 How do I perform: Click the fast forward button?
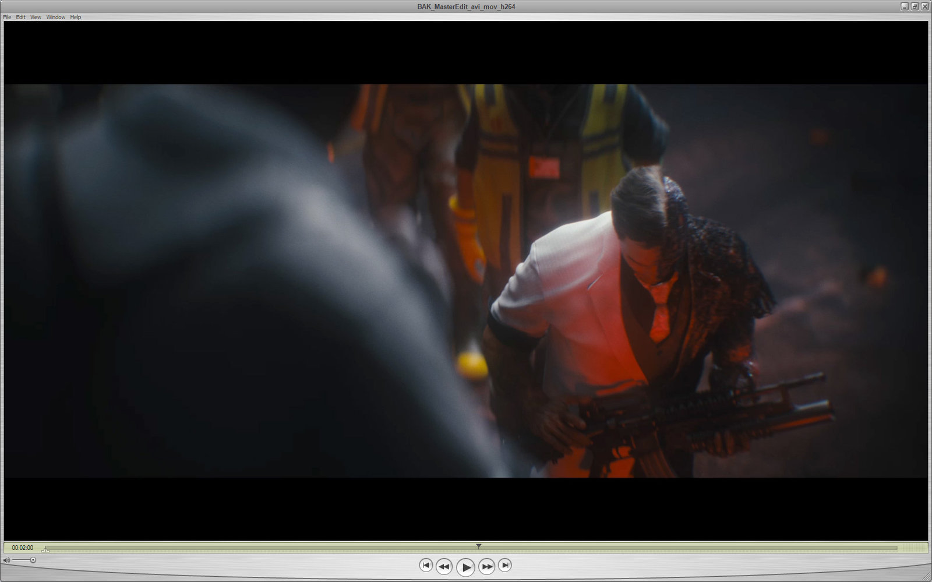tap(487, 566)
